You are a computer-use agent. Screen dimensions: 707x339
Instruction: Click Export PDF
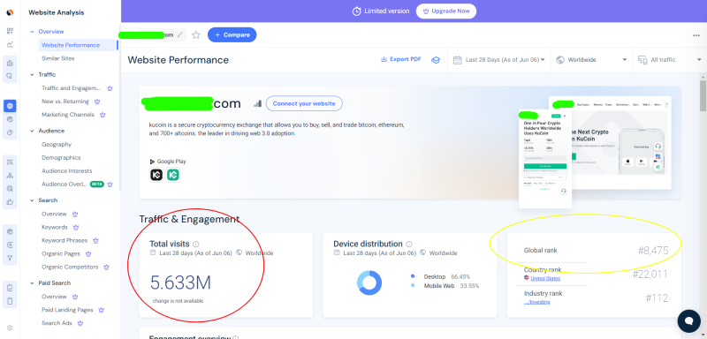401,59
